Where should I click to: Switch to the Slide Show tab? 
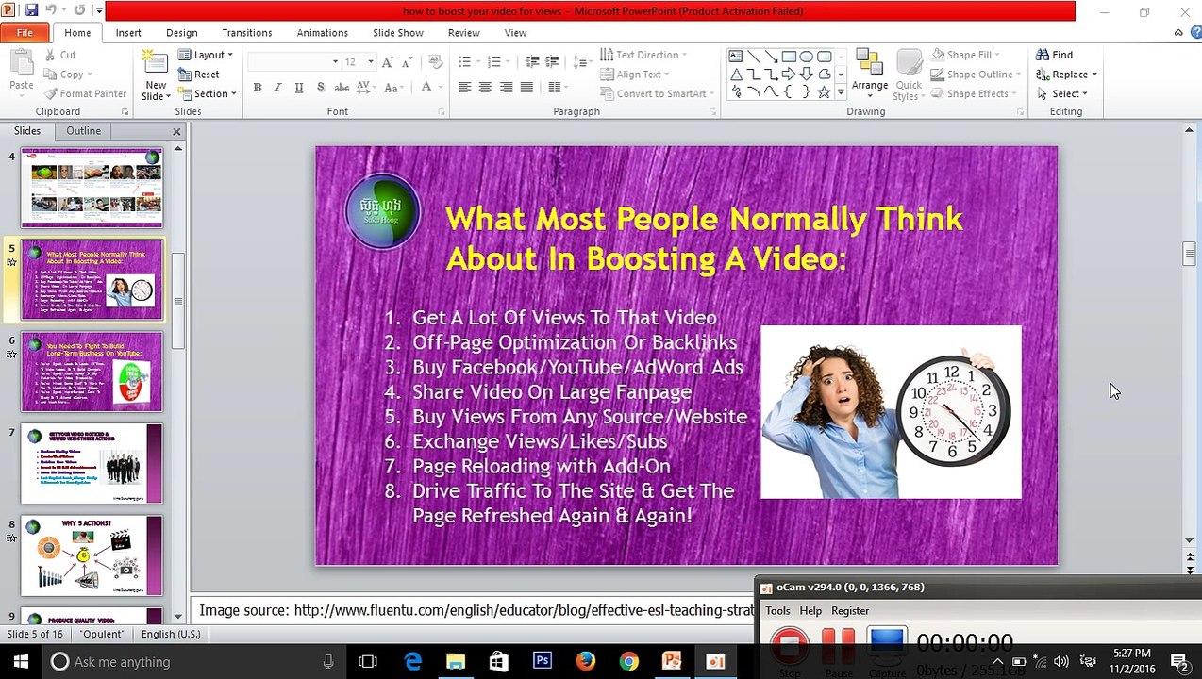click(398, 33)
